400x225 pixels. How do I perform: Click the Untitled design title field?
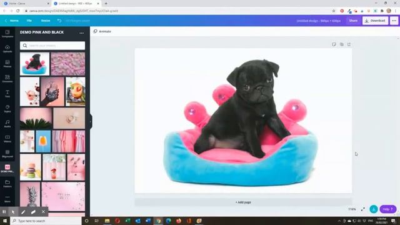pos(318,21)
